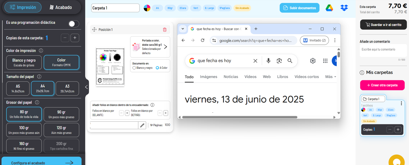Switch to the Acabado tab
The image size is (409, 165).
(x=61, y=7)
